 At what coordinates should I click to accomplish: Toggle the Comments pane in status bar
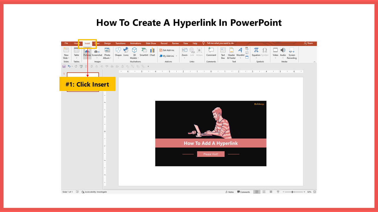click(x=244, y=192)
